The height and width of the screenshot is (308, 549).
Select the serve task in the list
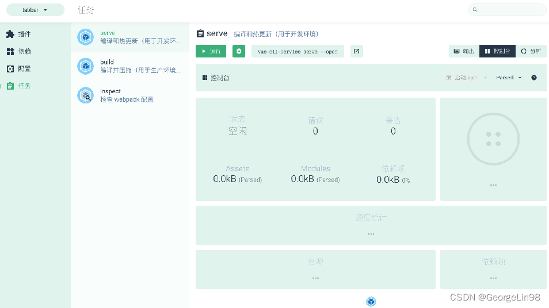[x=130, y=37]
